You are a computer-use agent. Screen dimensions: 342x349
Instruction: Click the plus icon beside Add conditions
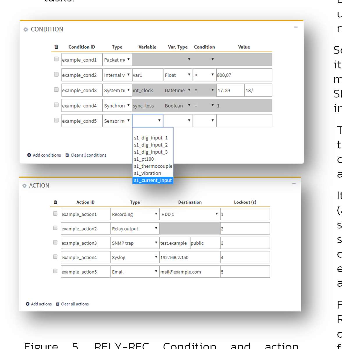29,155
